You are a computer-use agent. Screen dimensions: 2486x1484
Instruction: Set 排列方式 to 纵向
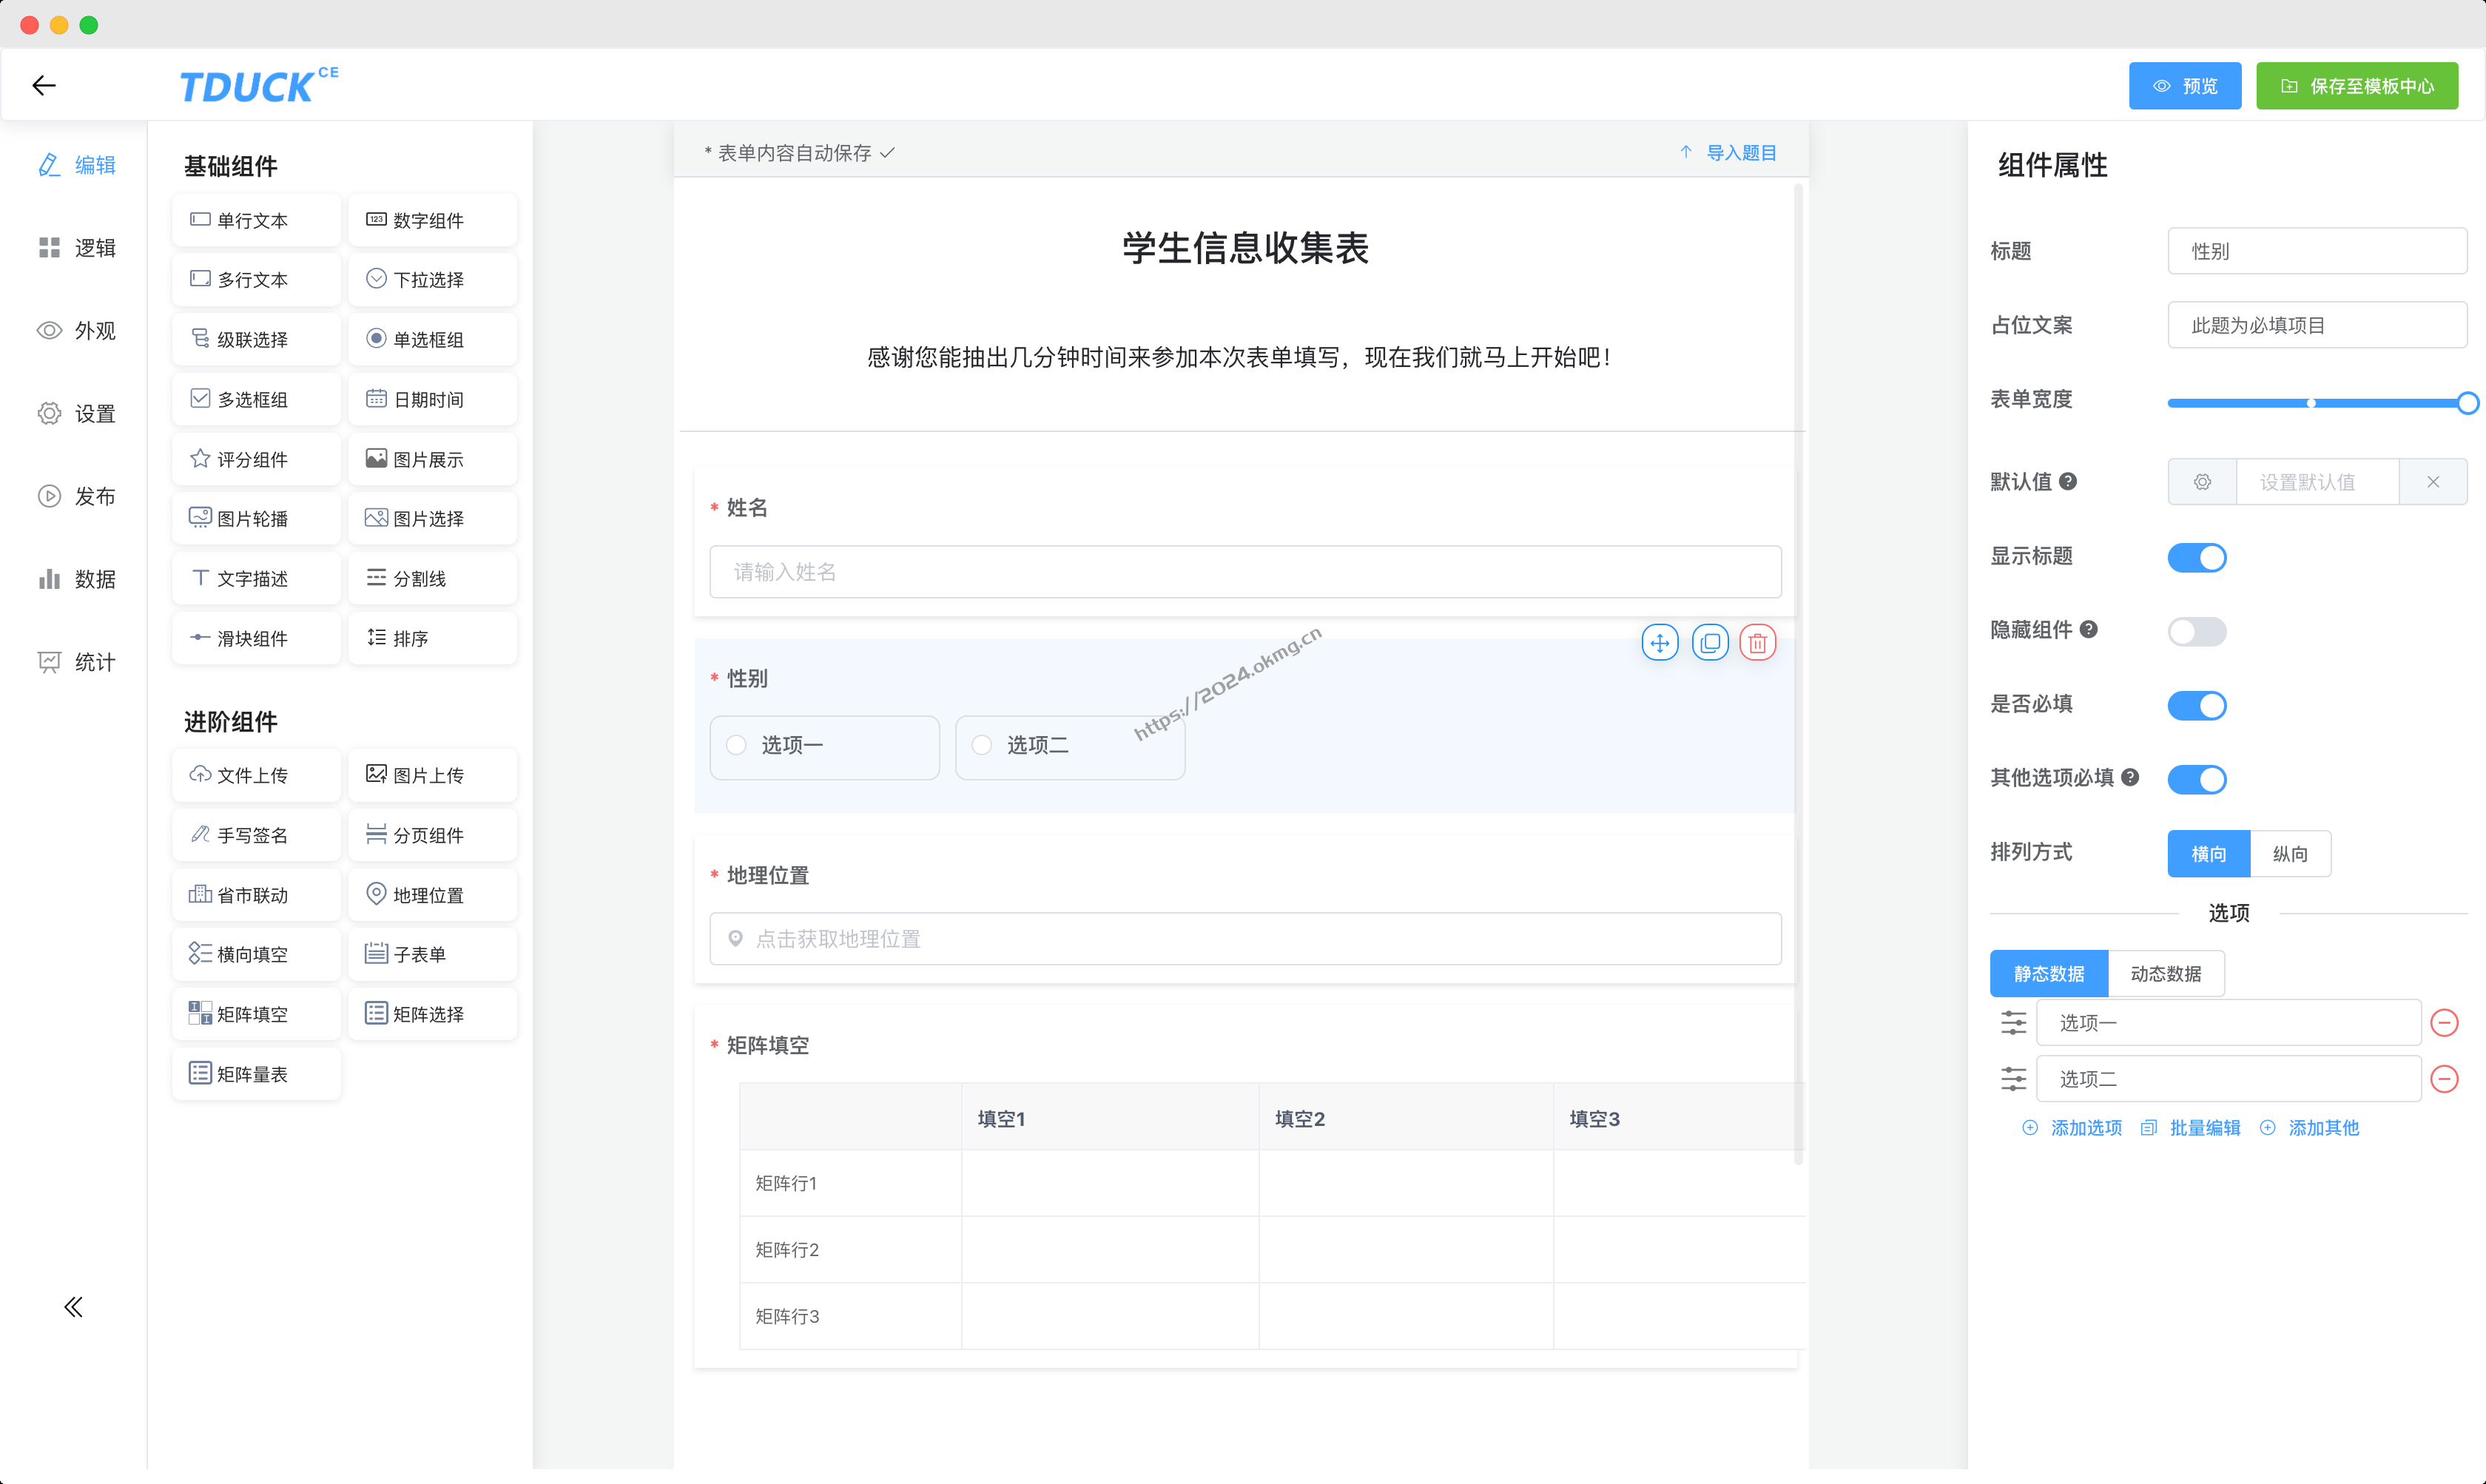[x=2291, y=853]
